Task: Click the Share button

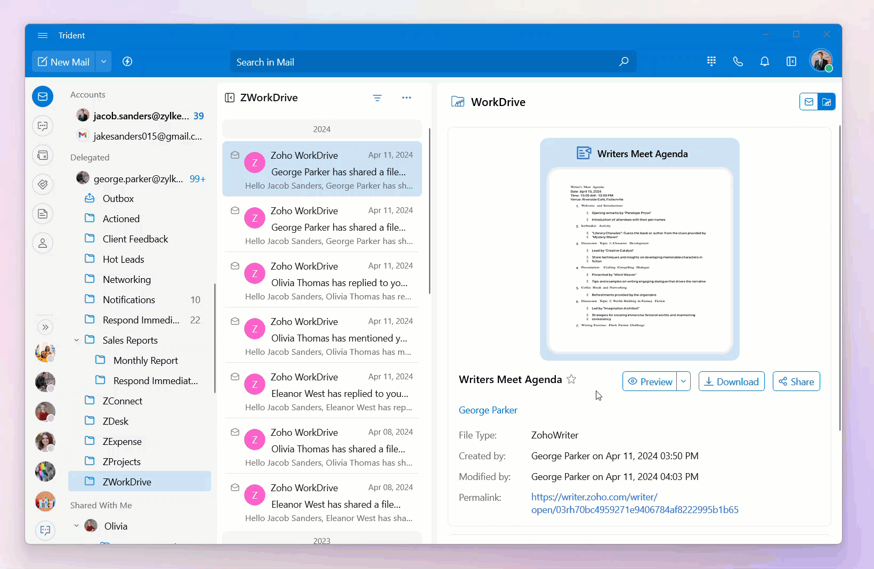Action: coord(796,381)
